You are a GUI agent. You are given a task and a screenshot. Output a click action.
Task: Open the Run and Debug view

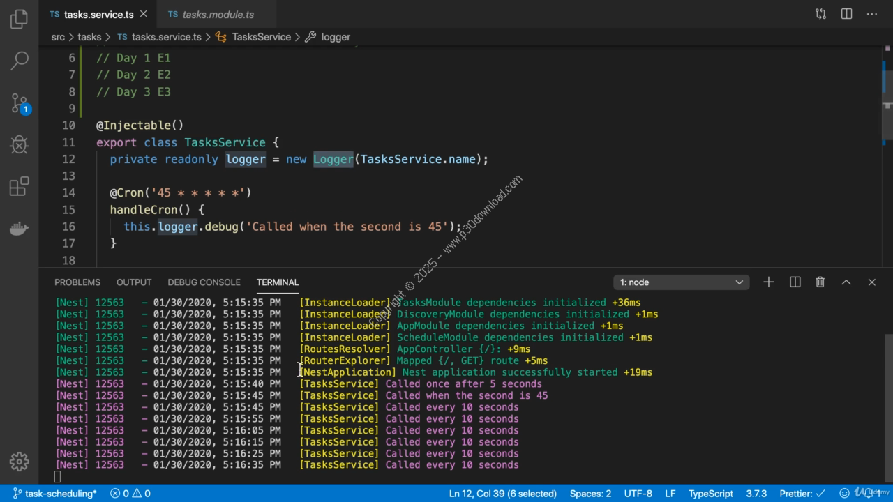(19, 144)
